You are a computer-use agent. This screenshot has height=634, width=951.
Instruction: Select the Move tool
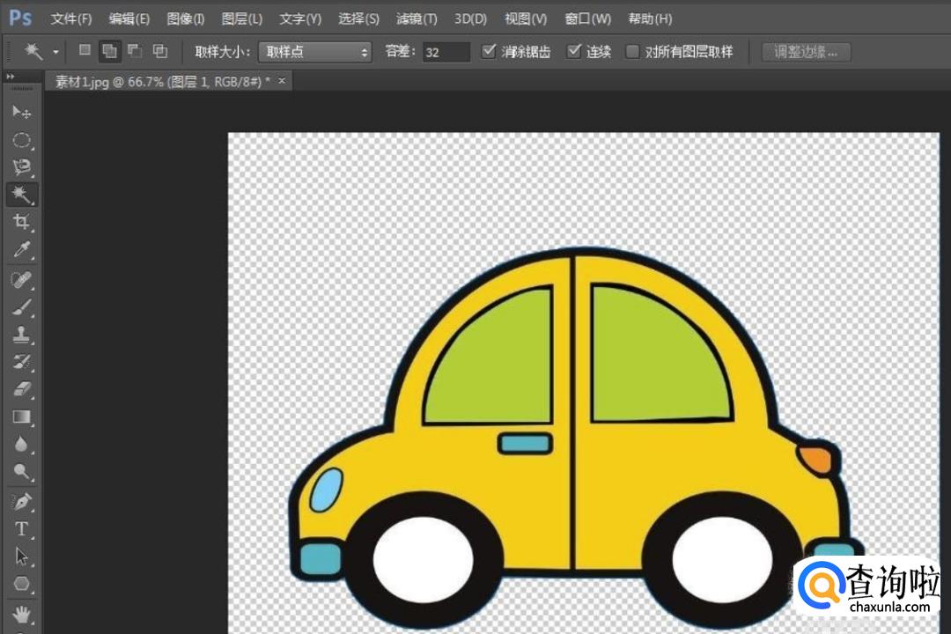[22, 113]
